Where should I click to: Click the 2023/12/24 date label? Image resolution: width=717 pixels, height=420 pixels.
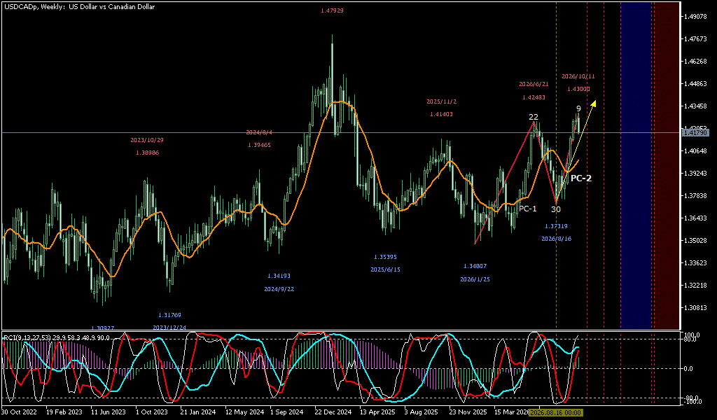(x=169, y=327)
